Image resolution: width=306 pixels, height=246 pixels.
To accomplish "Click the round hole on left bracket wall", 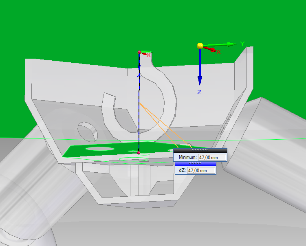I will tap(88, 132).
